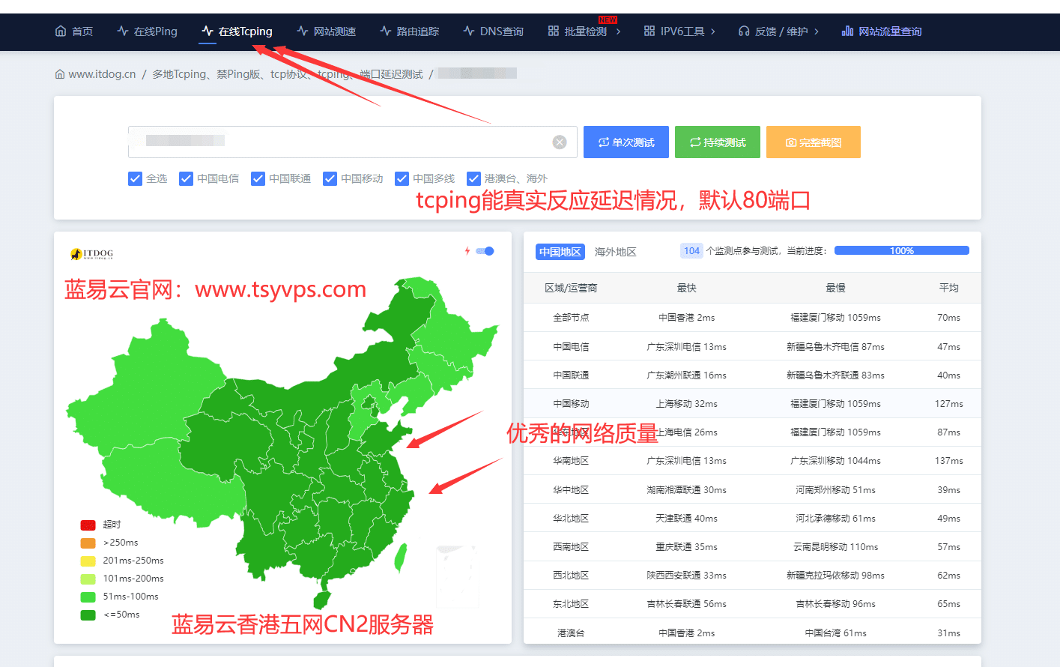
Task: Click the clear input X icon
Action: point(560,142)
